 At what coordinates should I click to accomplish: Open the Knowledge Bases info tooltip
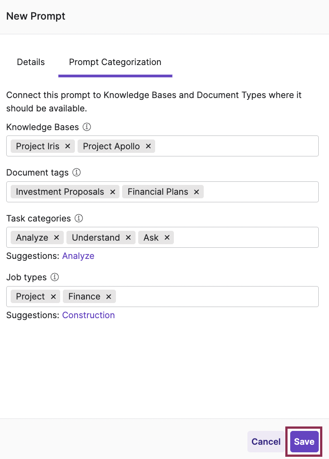86,127
